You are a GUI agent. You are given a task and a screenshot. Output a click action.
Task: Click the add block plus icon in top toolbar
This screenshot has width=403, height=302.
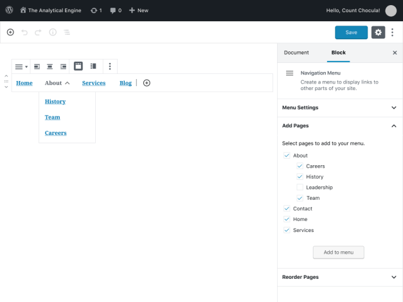[x=10, y=32]
